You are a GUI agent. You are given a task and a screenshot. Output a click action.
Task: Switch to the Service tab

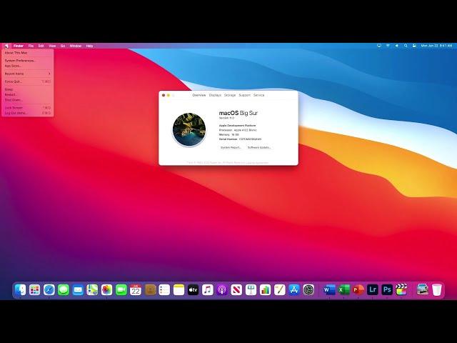click(258, 95)
